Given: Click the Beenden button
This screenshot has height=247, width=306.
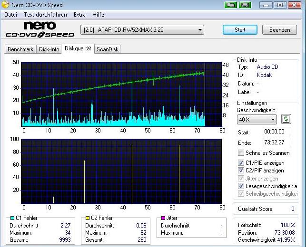Looking at the screenshot, I should 279,30.
